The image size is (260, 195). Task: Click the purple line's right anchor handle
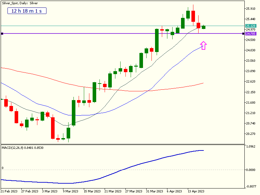tap(243, 33)
